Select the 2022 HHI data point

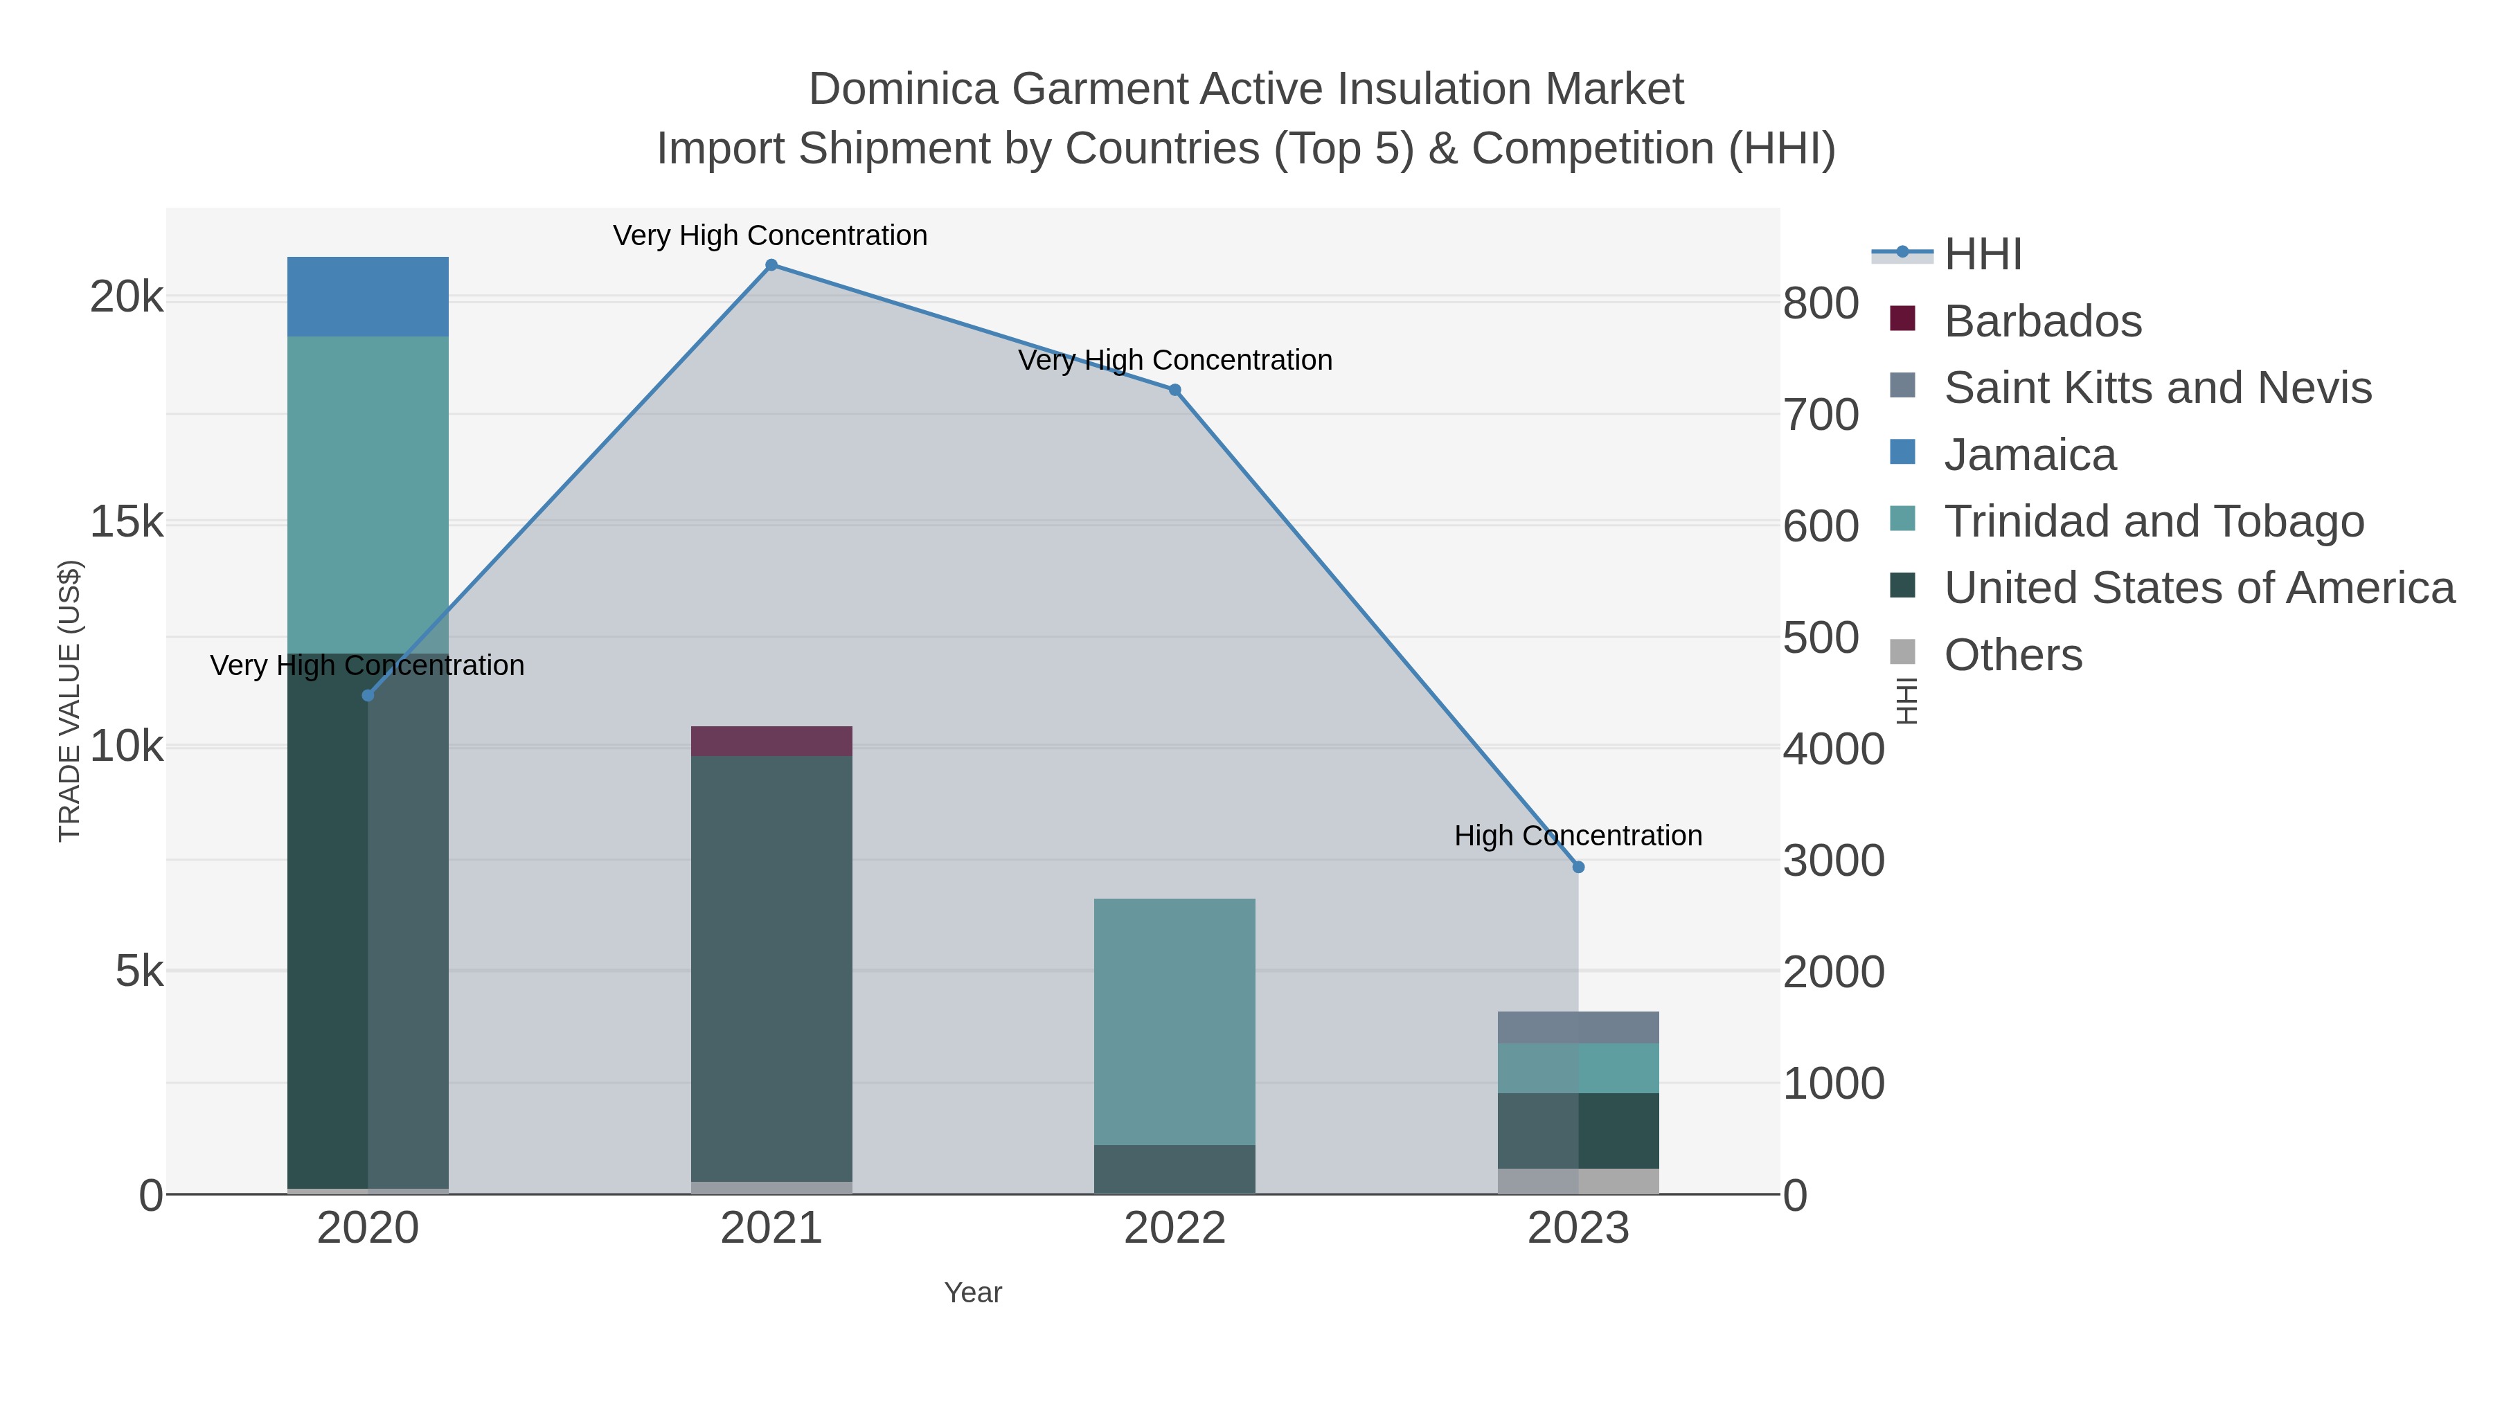1175,390
